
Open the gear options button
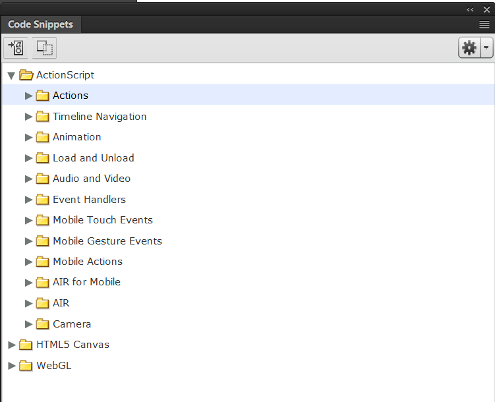pos(469,47)
